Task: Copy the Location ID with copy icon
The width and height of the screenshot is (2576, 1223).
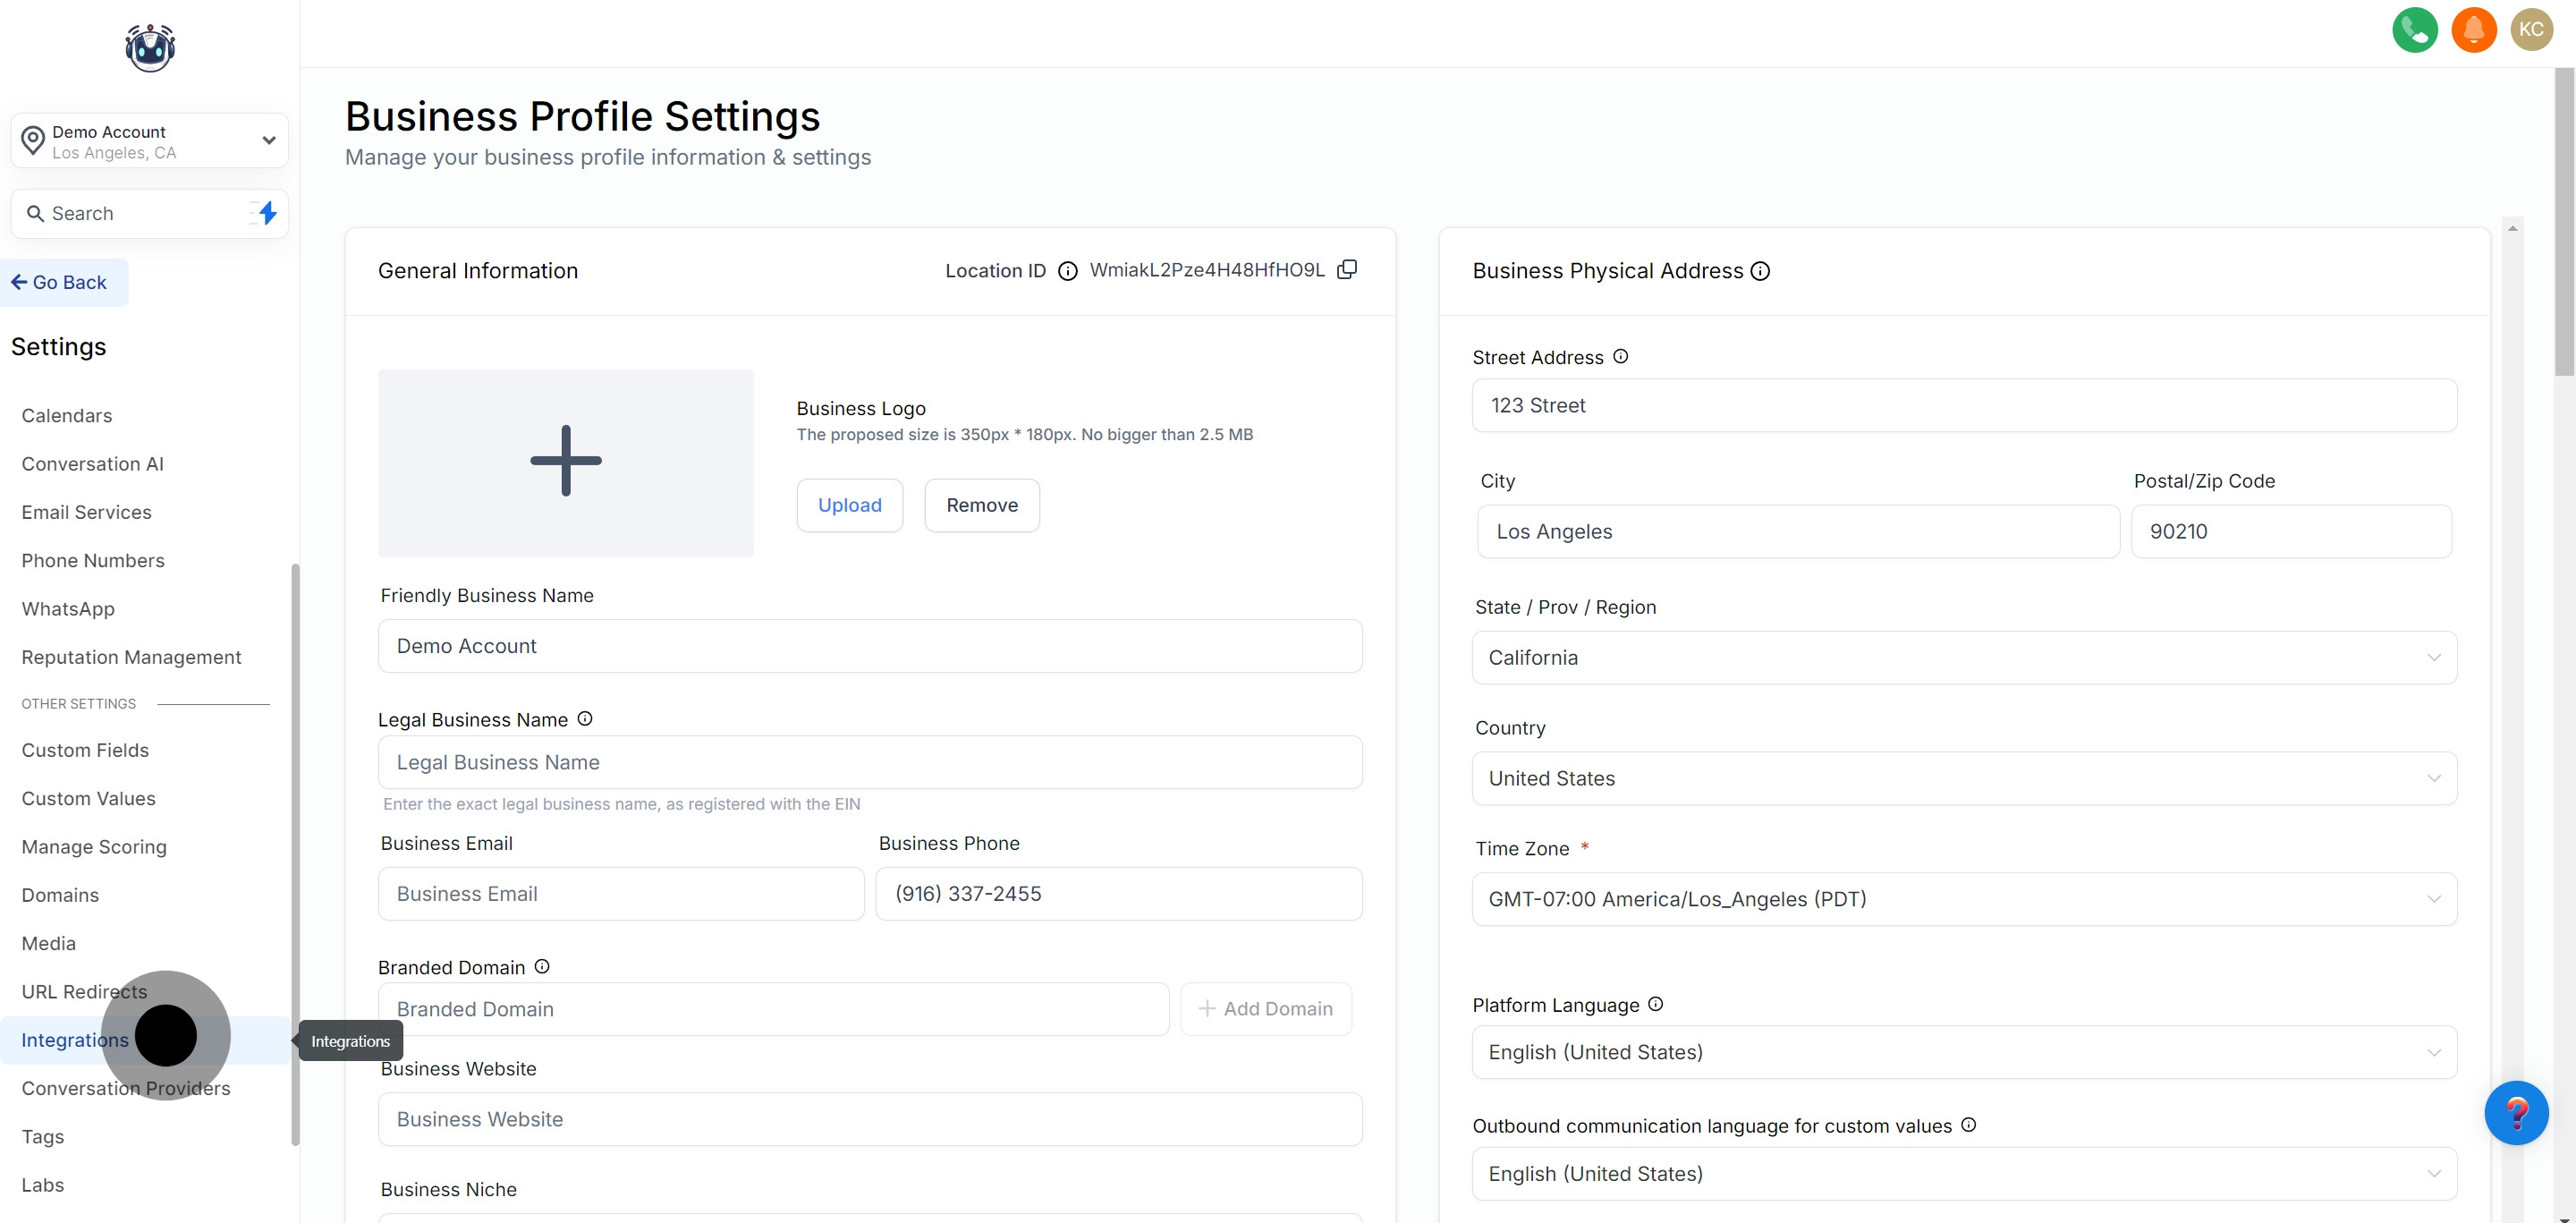Action: [x=1347, y=270]
